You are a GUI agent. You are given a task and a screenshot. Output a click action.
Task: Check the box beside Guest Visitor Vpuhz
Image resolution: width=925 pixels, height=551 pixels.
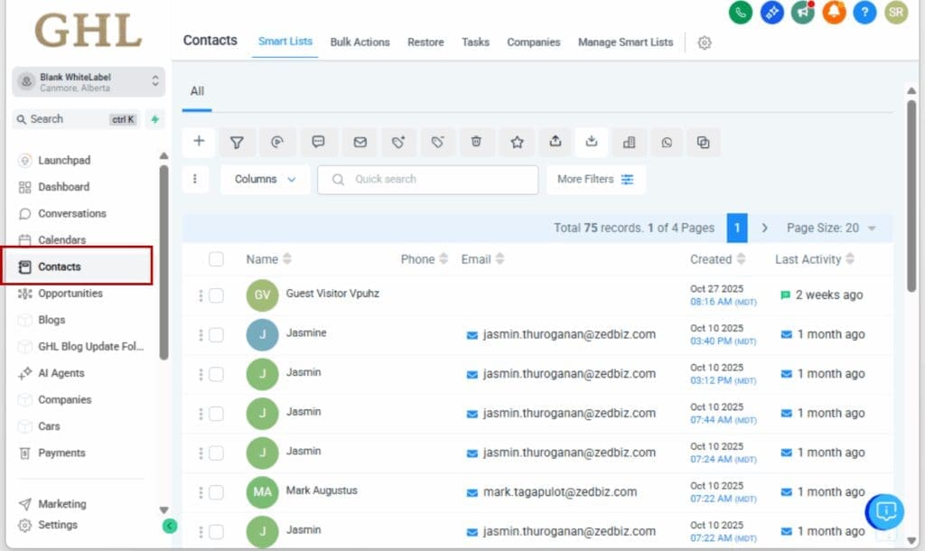coord(217,294)
